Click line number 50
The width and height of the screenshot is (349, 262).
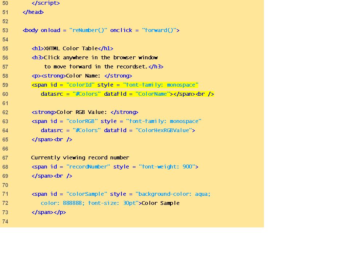[5, 3]
